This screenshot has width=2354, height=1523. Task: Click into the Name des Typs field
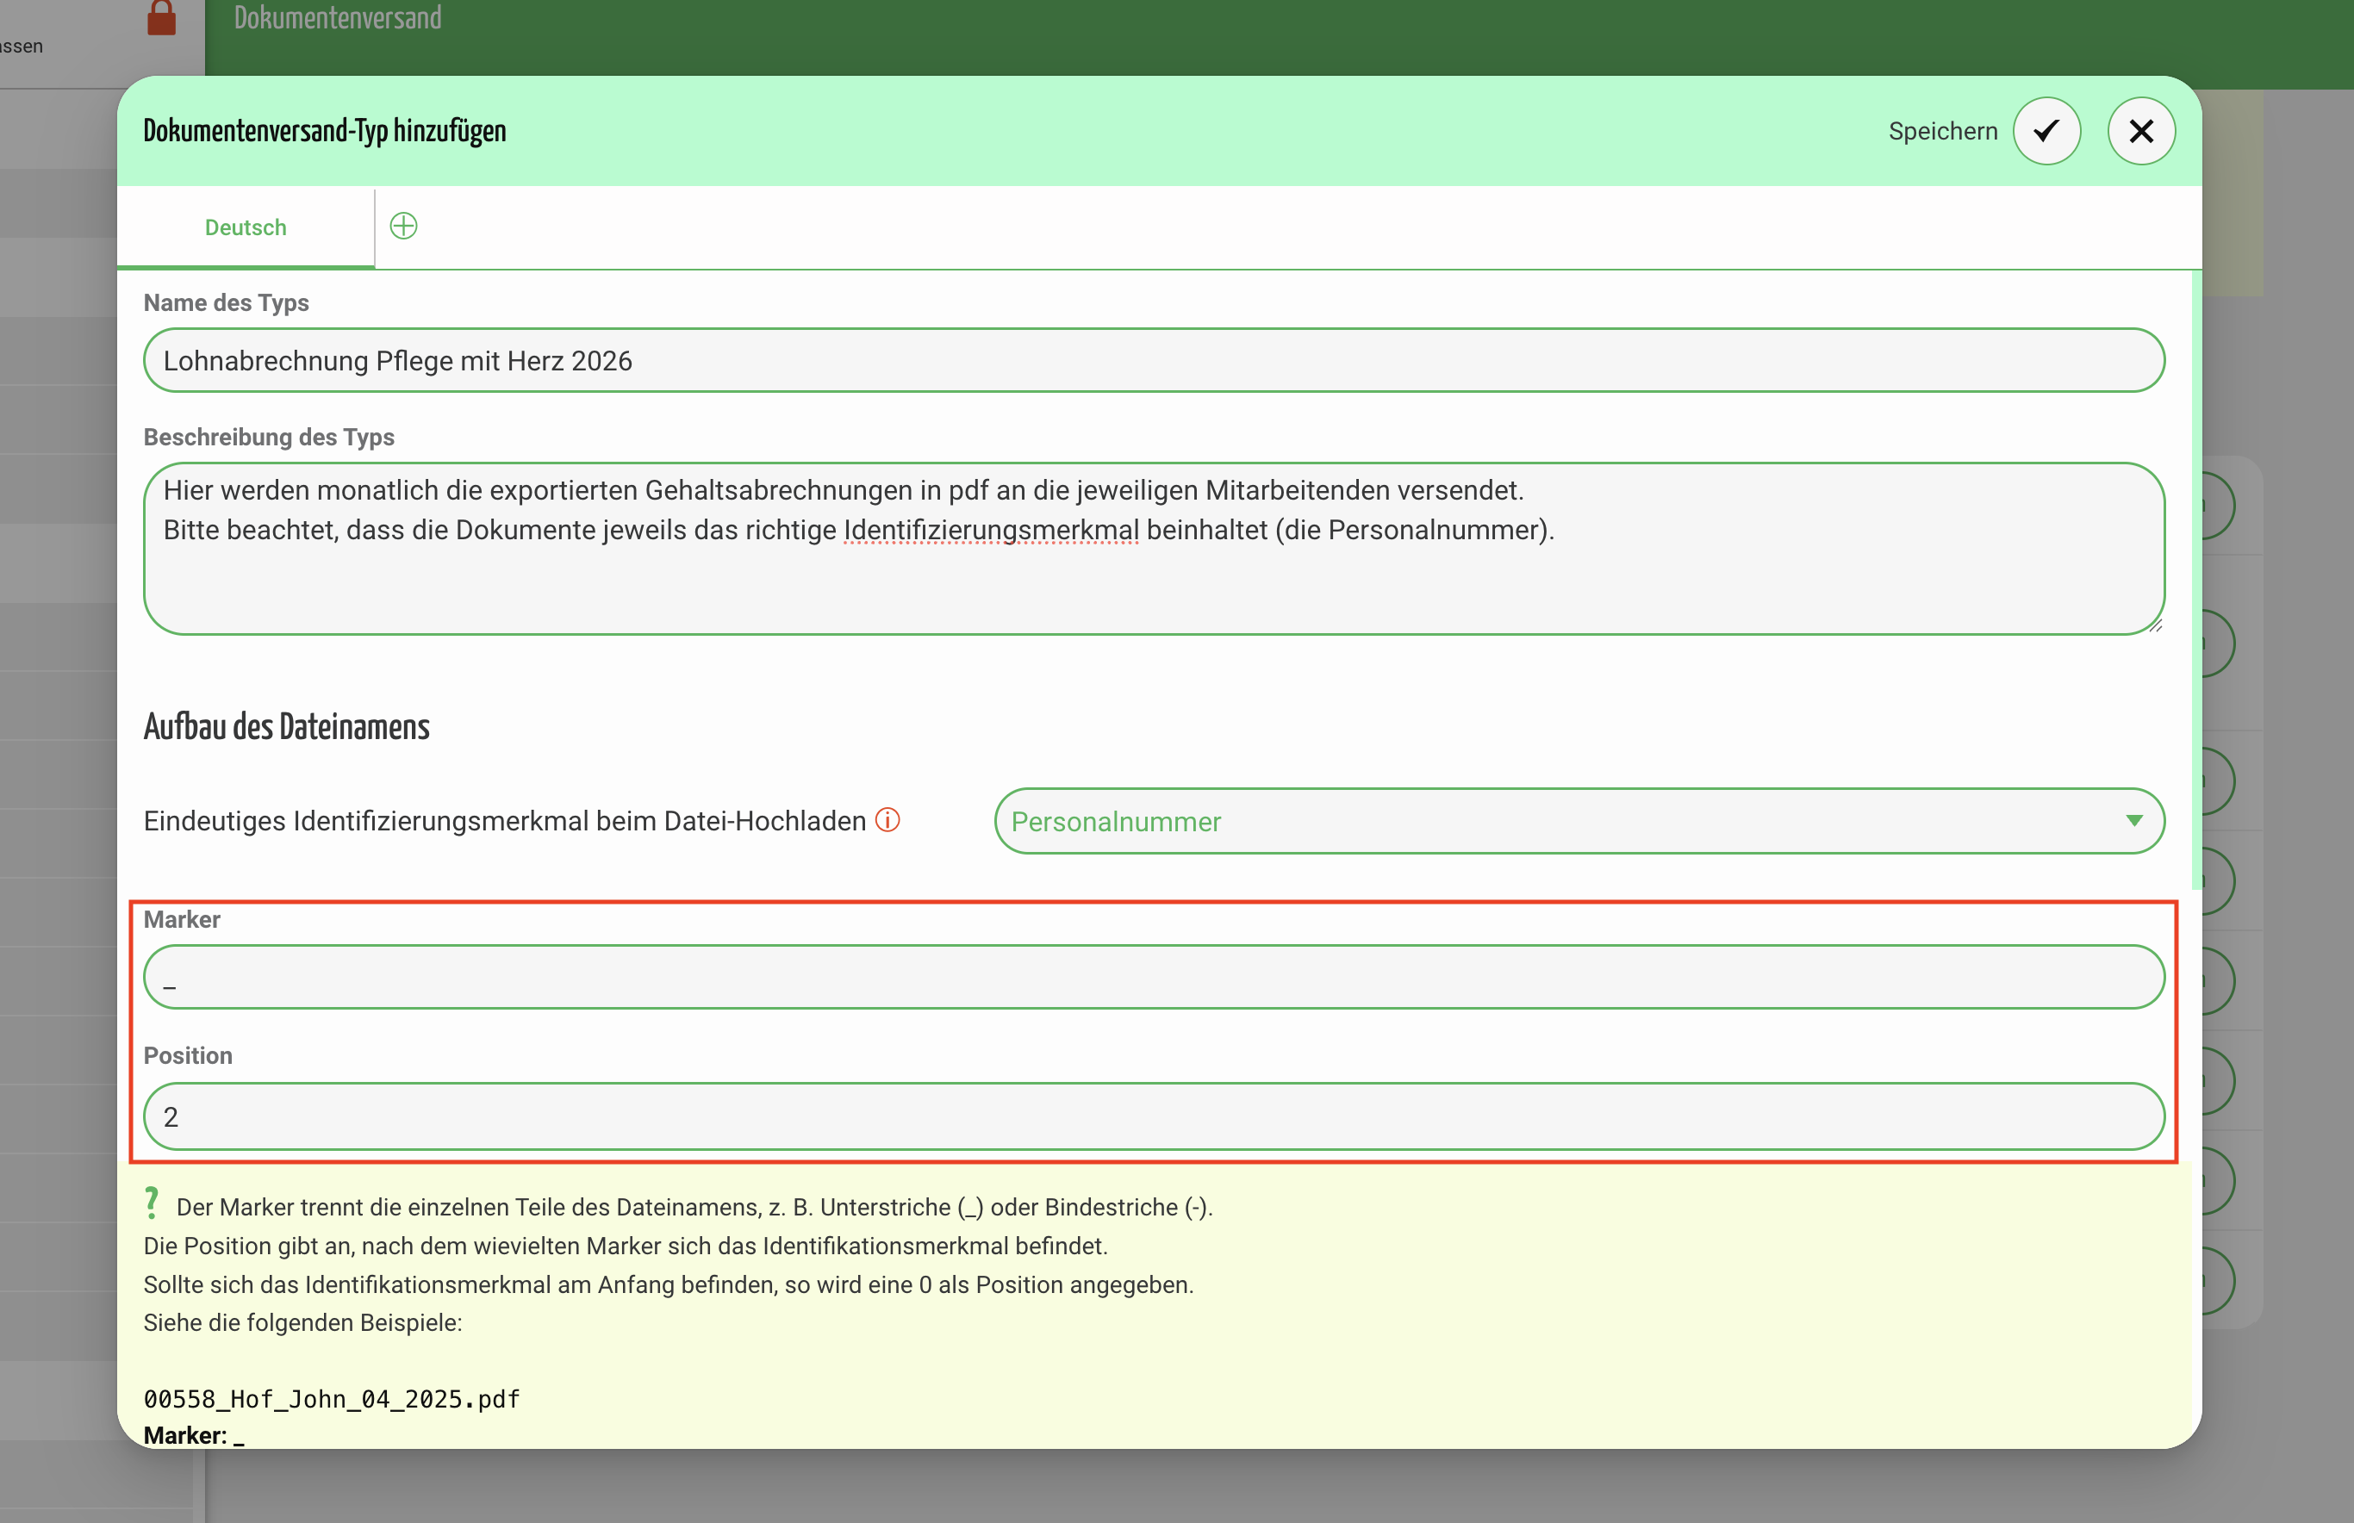[x=1153, y=361]
